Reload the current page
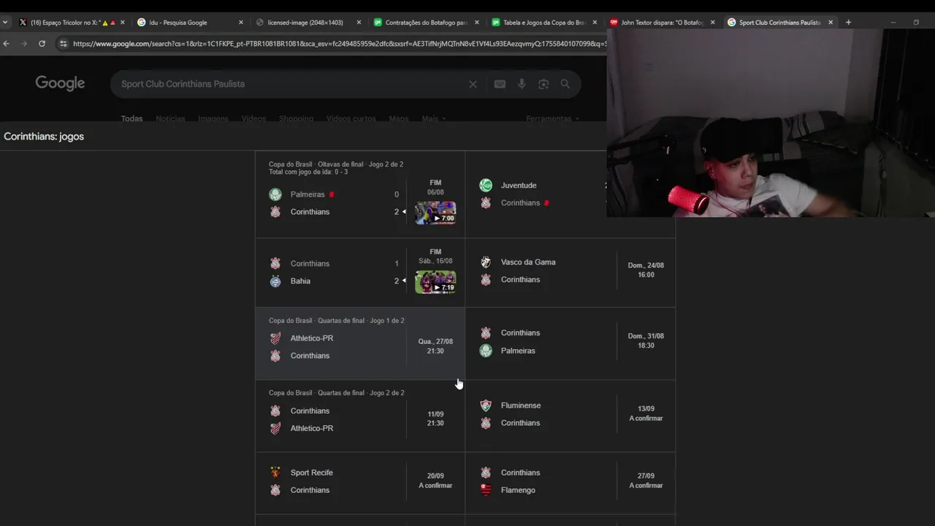The image size is (935, 526). [x=42, y=44]
